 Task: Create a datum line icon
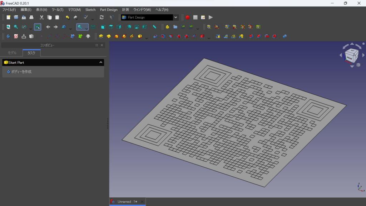[49, 36]
